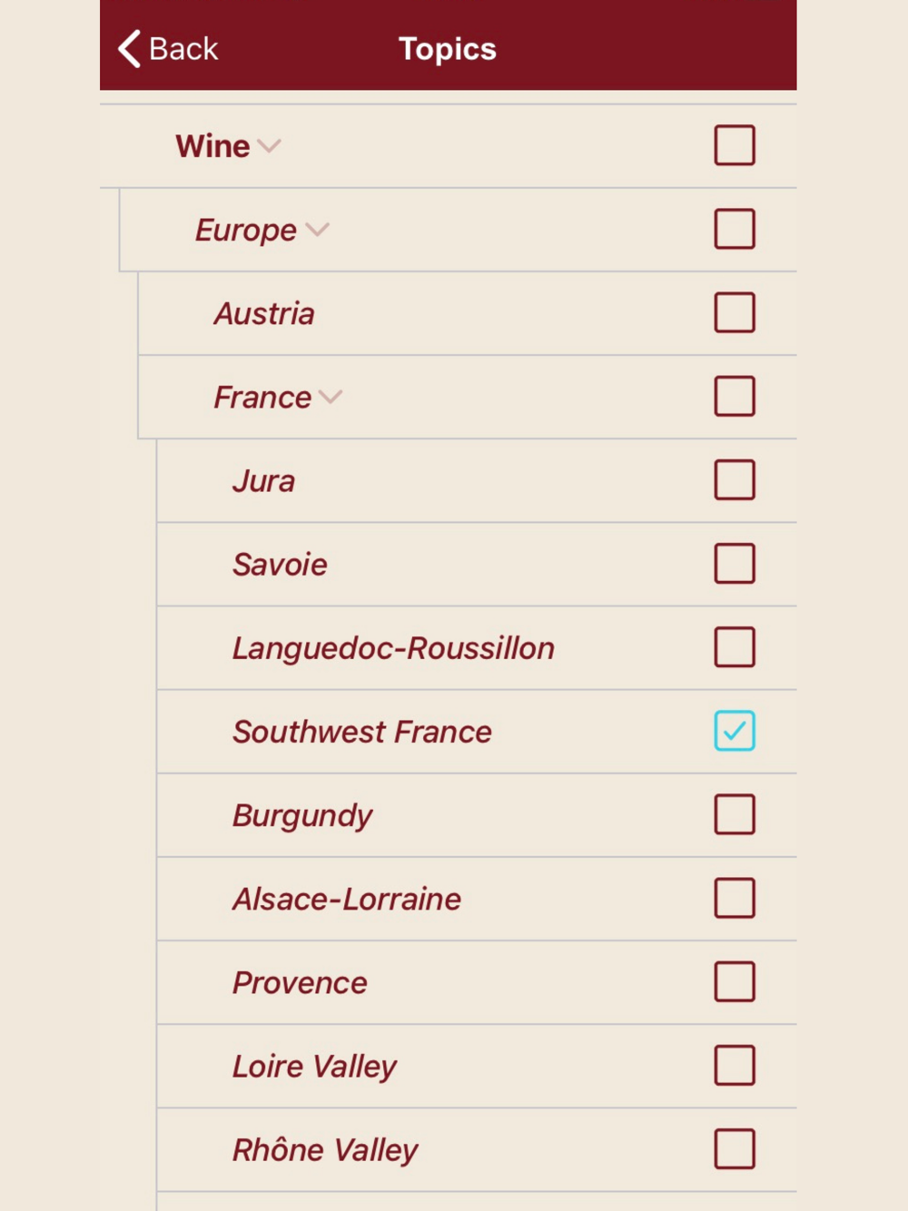Collapse the Europe section chevron
Screen dimensions: 908x1211
click(317, 229)
